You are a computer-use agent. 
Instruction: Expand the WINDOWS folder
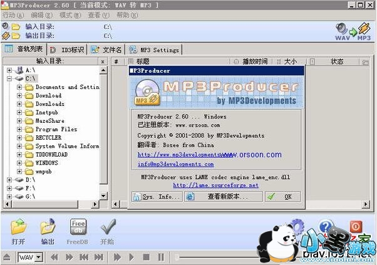click(19, 163)
